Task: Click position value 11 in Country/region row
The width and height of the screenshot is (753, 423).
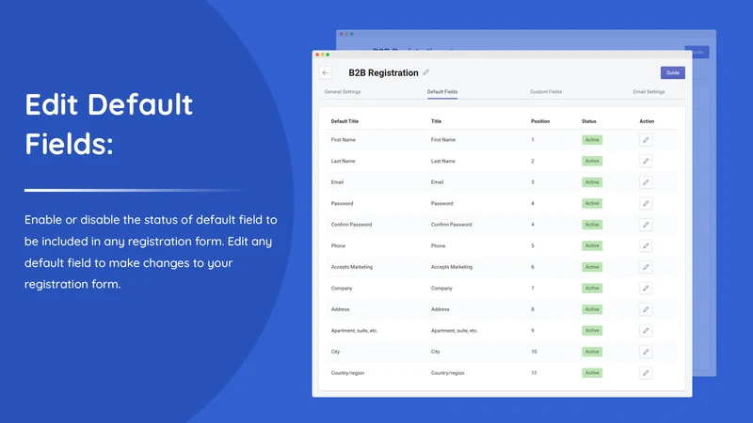Action: (534, 372)
